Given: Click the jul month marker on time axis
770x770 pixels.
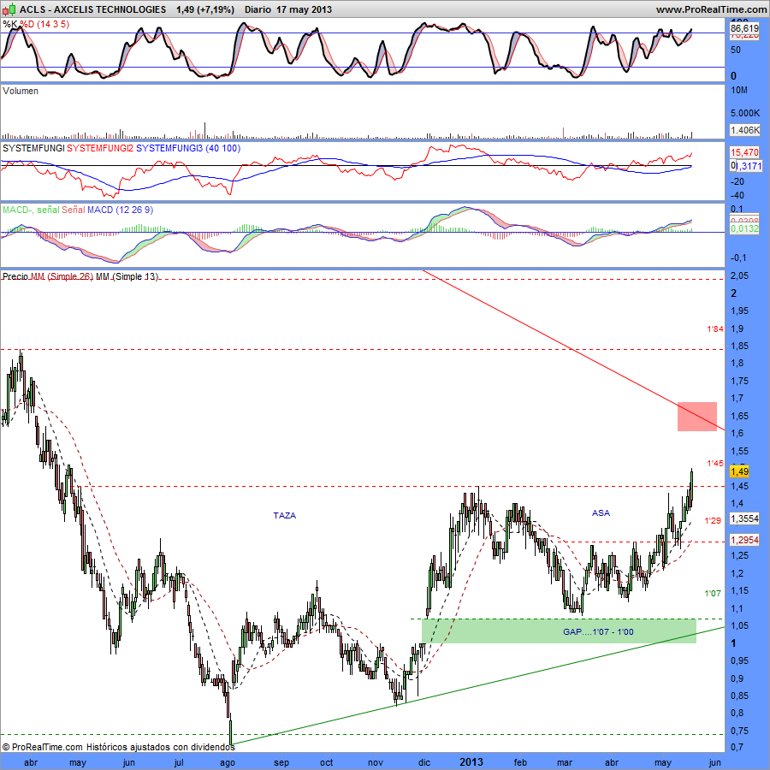Looking at the screenshot, I should coord(180,762).
